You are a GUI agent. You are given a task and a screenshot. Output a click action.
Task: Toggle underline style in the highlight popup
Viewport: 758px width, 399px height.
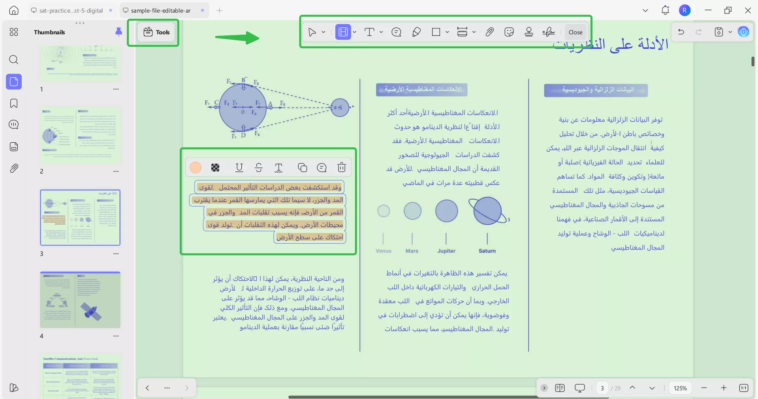pyautogui.click(x=239, y=167)
